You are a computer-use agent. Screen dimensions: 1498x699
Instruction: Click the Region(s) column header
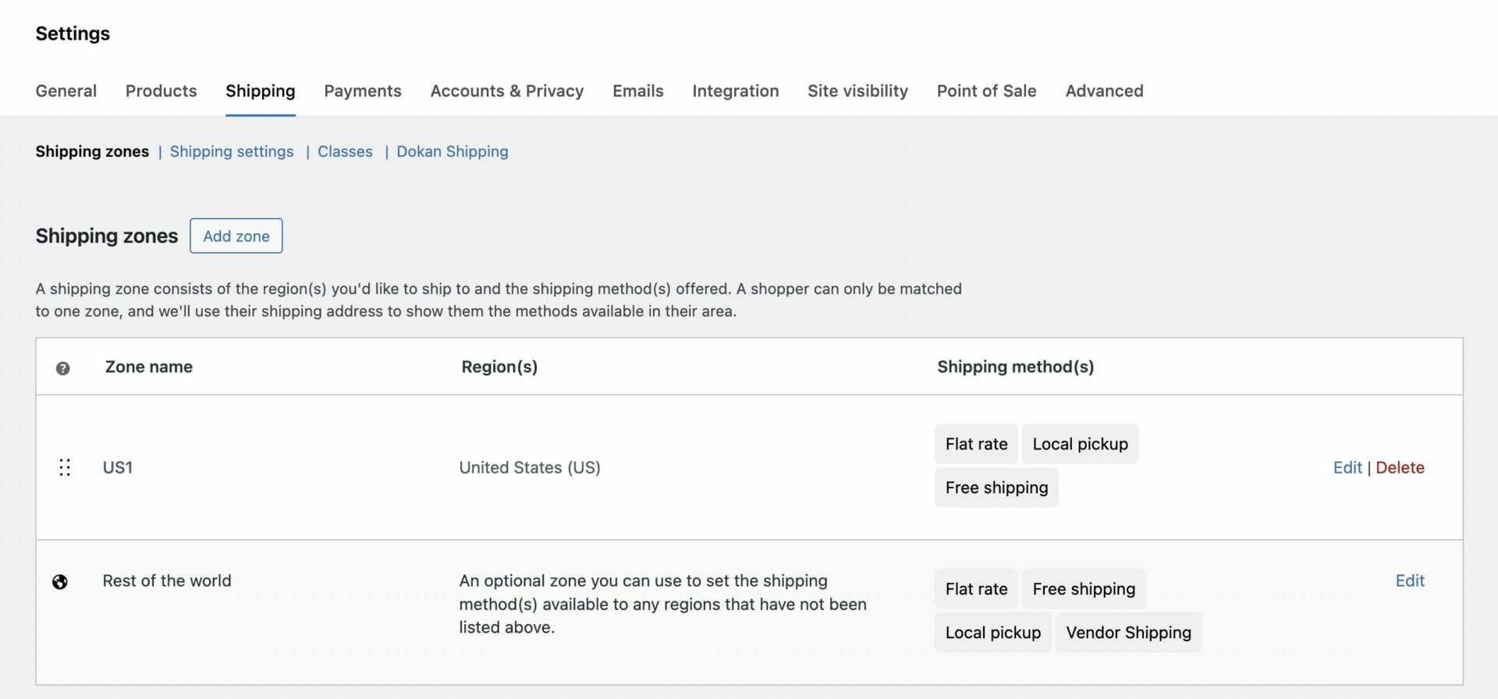499,367
